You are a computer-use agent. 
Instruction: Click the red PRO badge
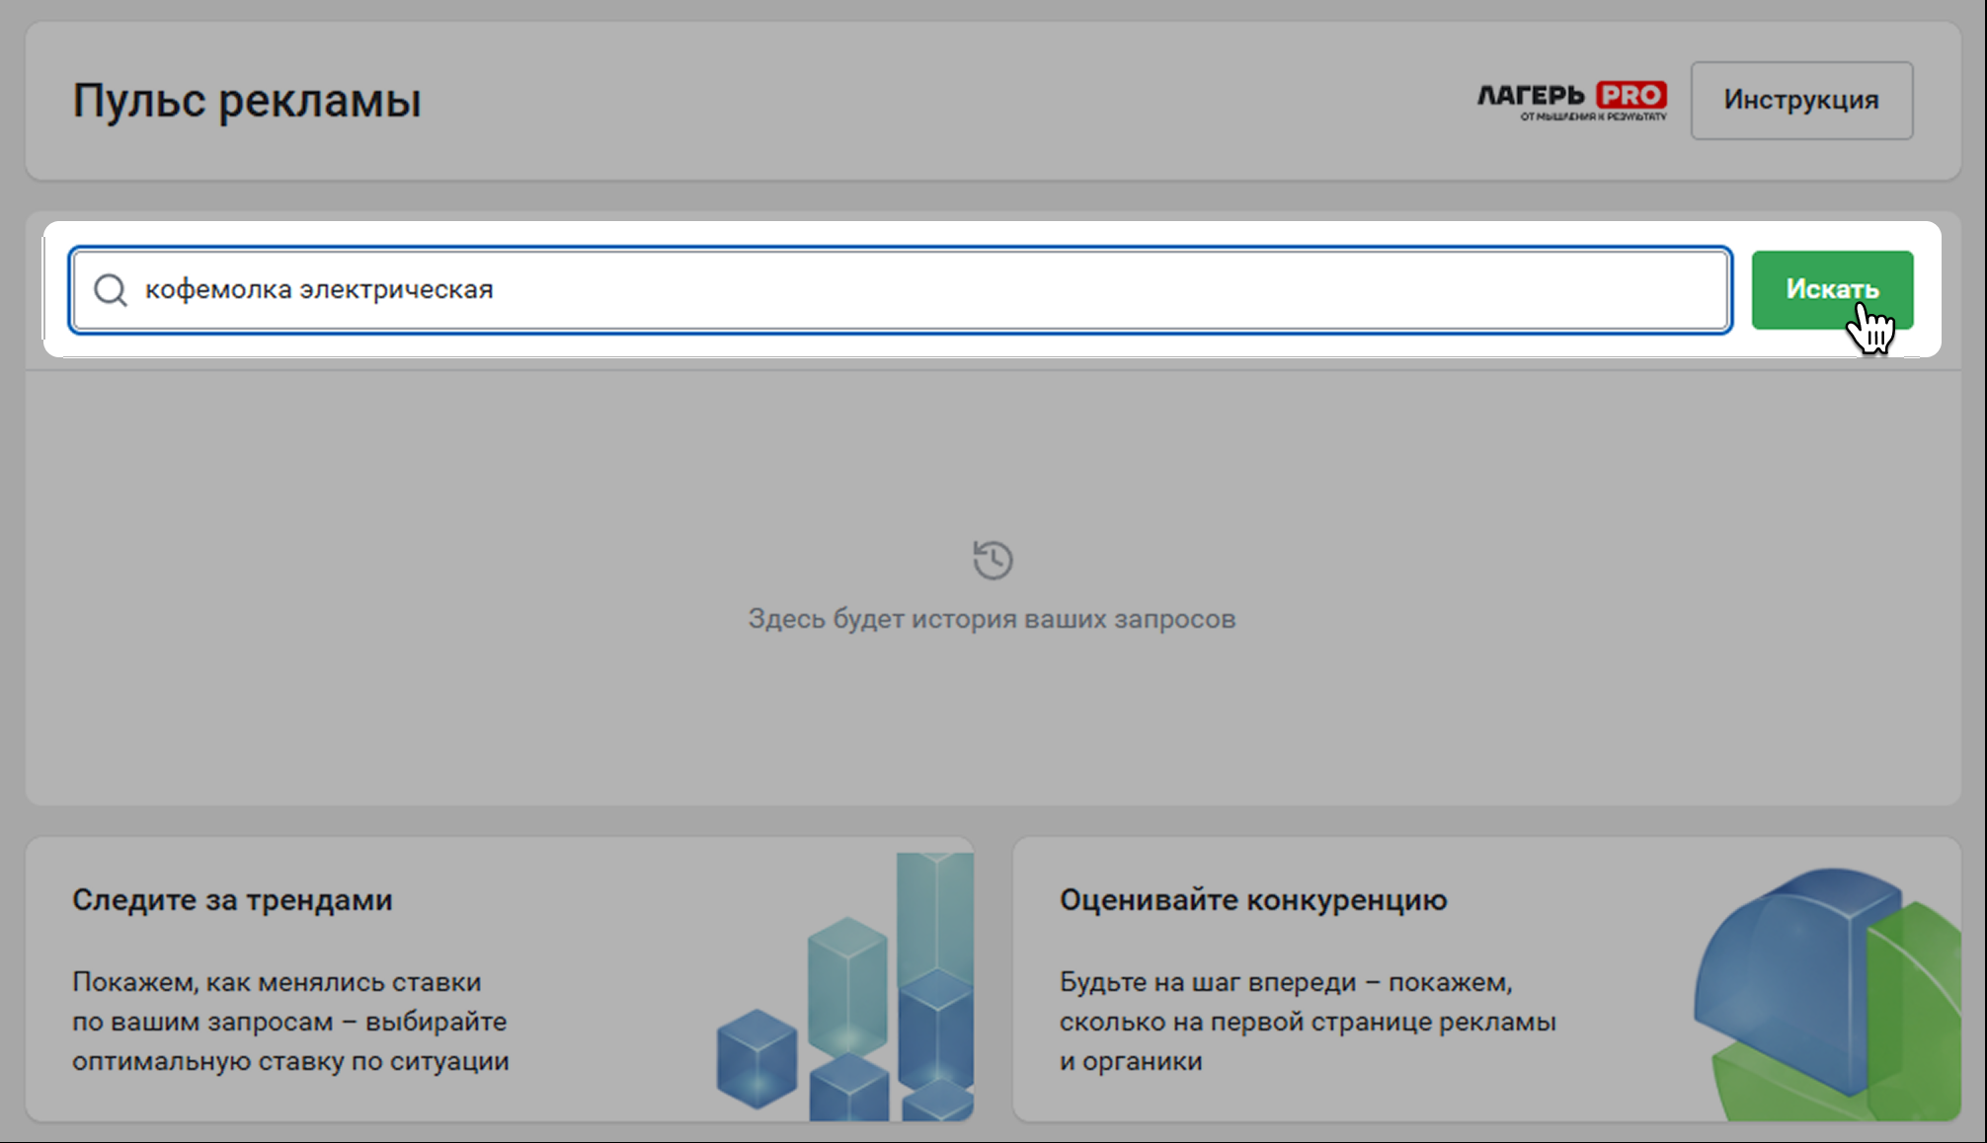pos(1630,95)
